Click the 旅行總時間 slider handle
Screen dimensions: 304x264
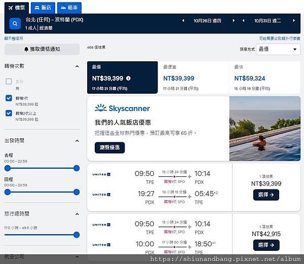click(x=77, y=235)
